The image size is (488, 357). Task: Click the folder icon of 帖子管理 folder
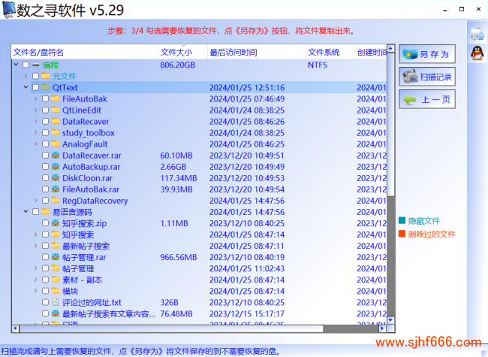(56, 268)
